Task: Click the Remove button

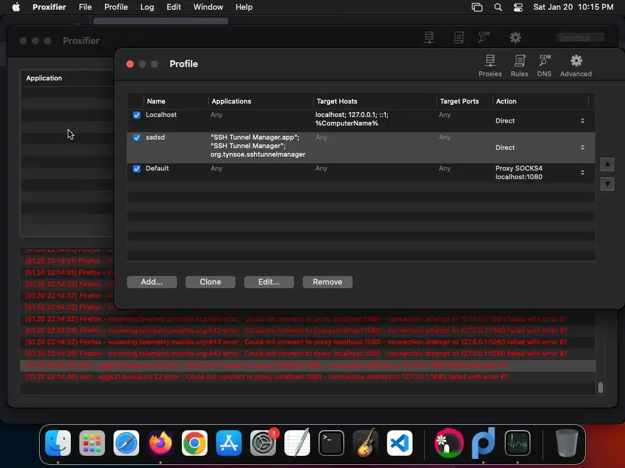Action: tap(328, 282)
